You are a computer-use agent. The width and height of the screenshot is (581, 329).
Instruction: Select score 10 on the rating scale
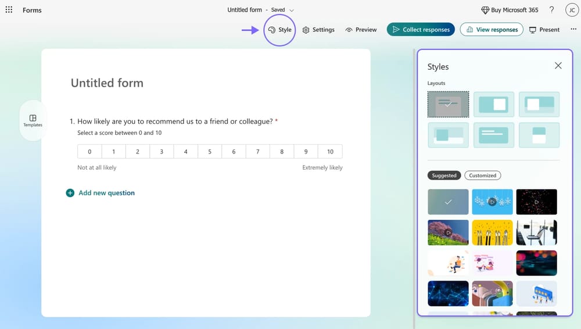[x=330, y=152]
